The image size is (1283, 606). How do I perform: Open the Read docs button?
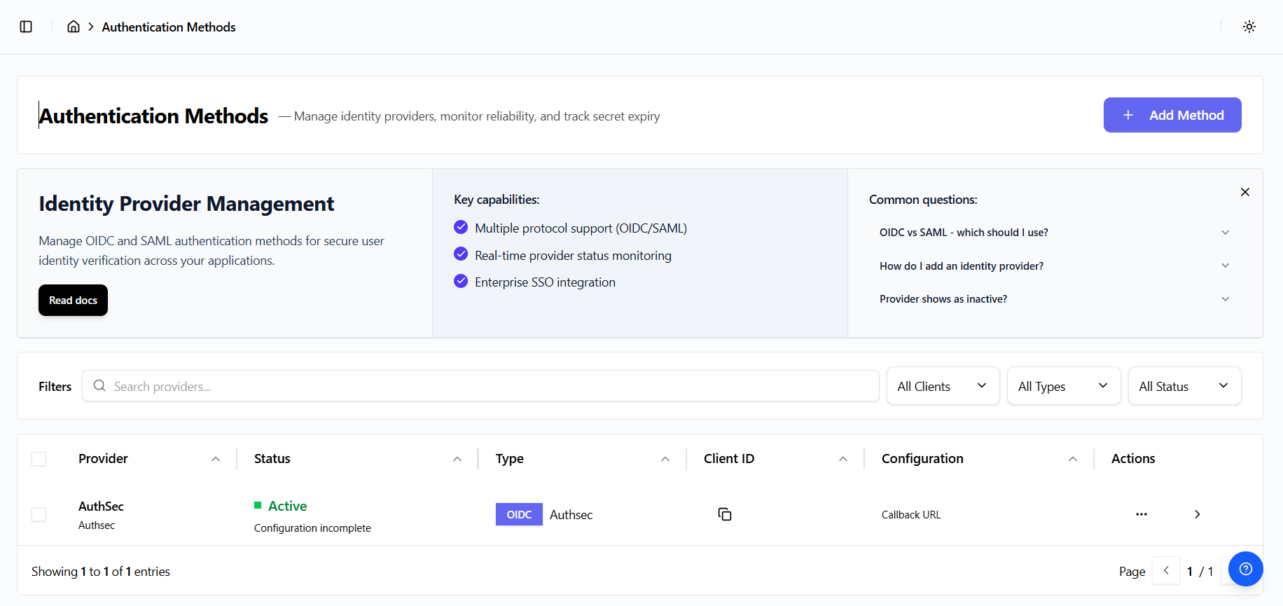[x=73, y=300]
